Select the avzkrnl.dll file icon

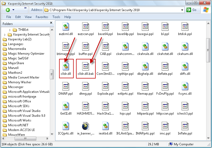tap(66, 27)
